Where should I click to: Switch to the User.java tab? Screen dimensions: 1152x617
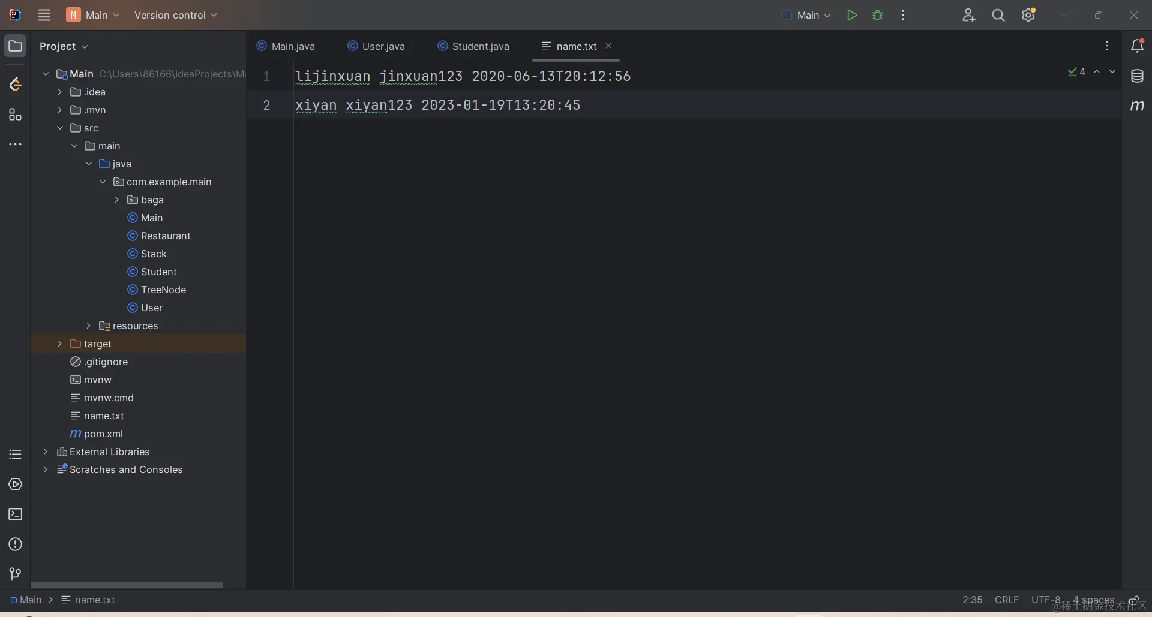(376, 46)
